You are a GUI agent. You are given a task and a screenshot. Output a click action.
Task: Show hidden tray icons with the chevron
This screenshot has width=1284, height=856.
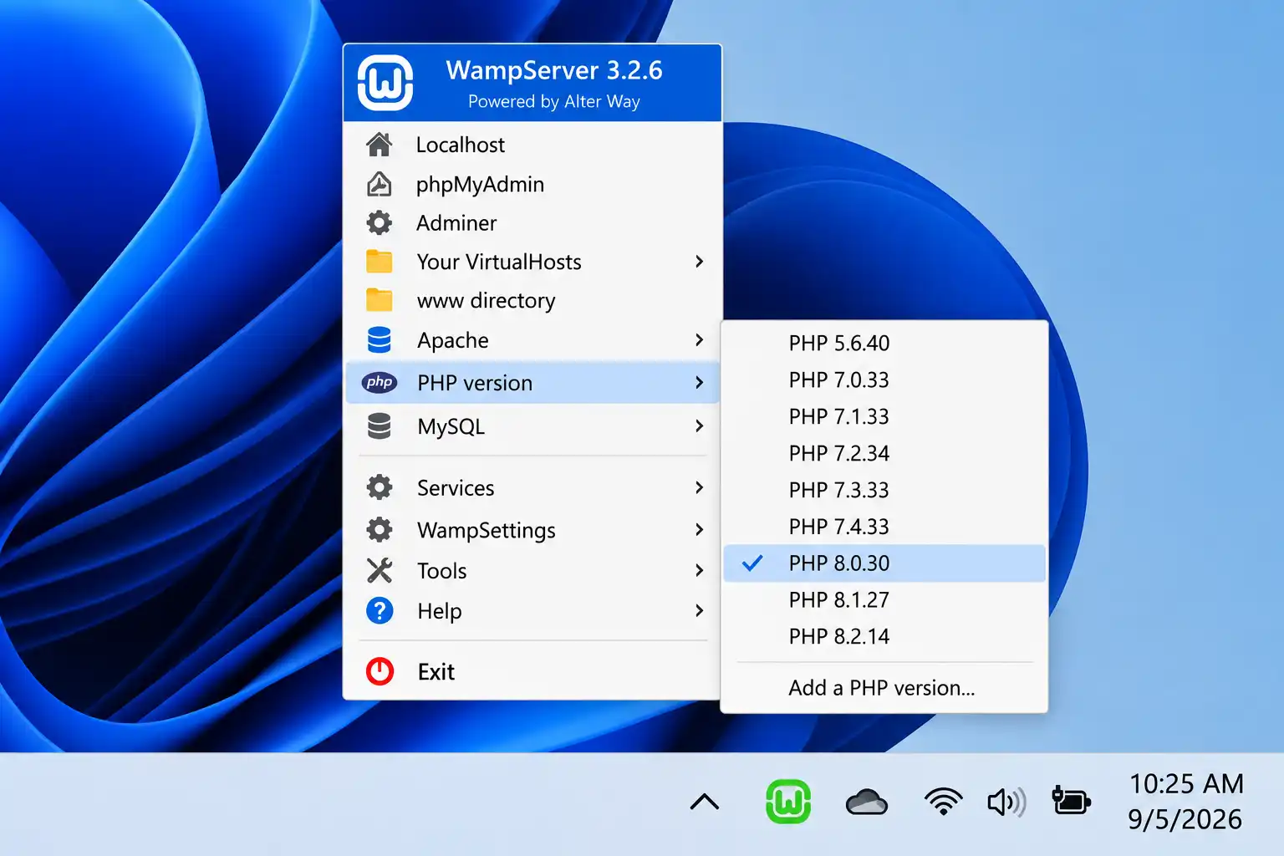pyautogui.click(x=705, y=802)
